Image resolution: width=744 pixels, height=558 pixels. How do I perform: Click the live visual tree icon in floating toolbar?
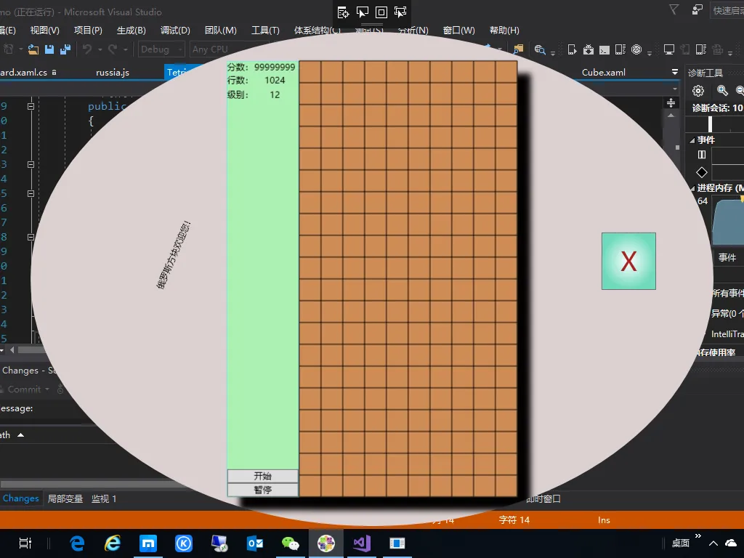(343, 12)
